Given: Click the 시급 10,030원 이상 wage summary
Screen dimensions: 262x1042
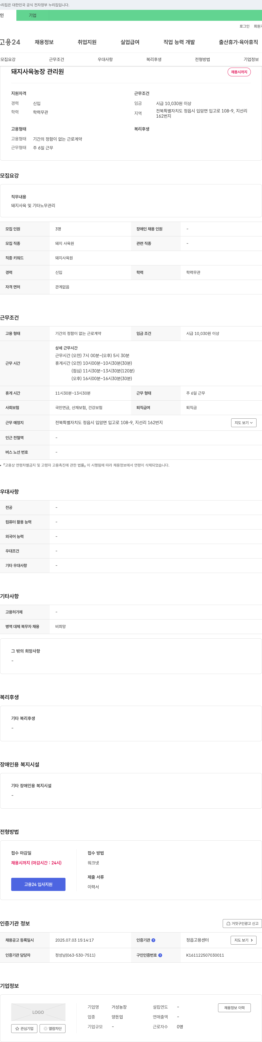Looking at the screenshot, I should point(174,103).
